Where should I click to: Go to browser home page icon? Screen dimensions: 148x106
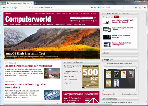(16, 8)
